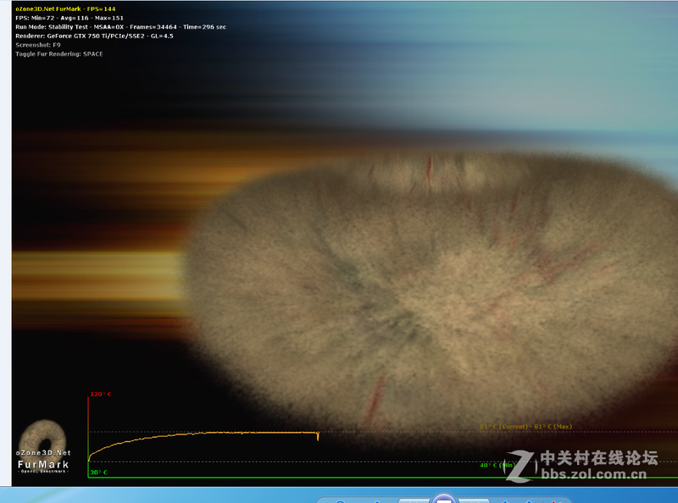Click the FurMark donut logo
The height and width of the screenshot is (503, 678).
pos(43,446)
